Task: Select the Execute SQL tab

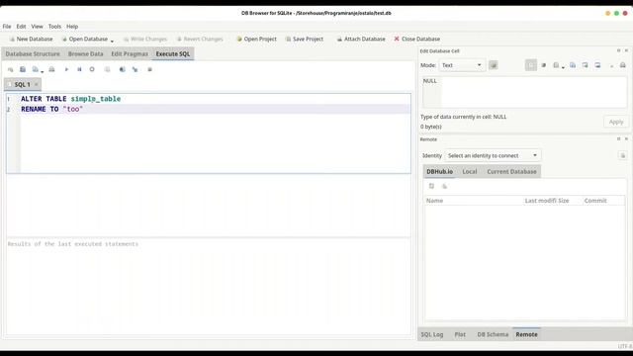Action: (x=173, y=53)
